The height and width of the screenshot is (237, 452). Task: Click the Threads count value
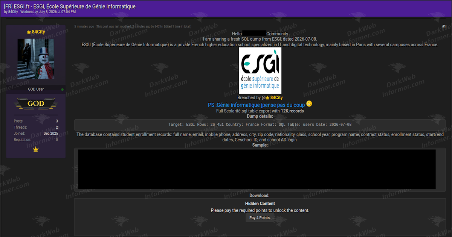coord(57,128)
